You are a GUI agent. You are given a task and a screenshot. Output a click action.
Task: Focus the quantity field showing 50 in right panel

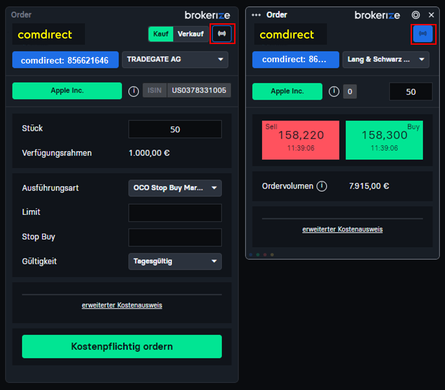click(411, 91)
